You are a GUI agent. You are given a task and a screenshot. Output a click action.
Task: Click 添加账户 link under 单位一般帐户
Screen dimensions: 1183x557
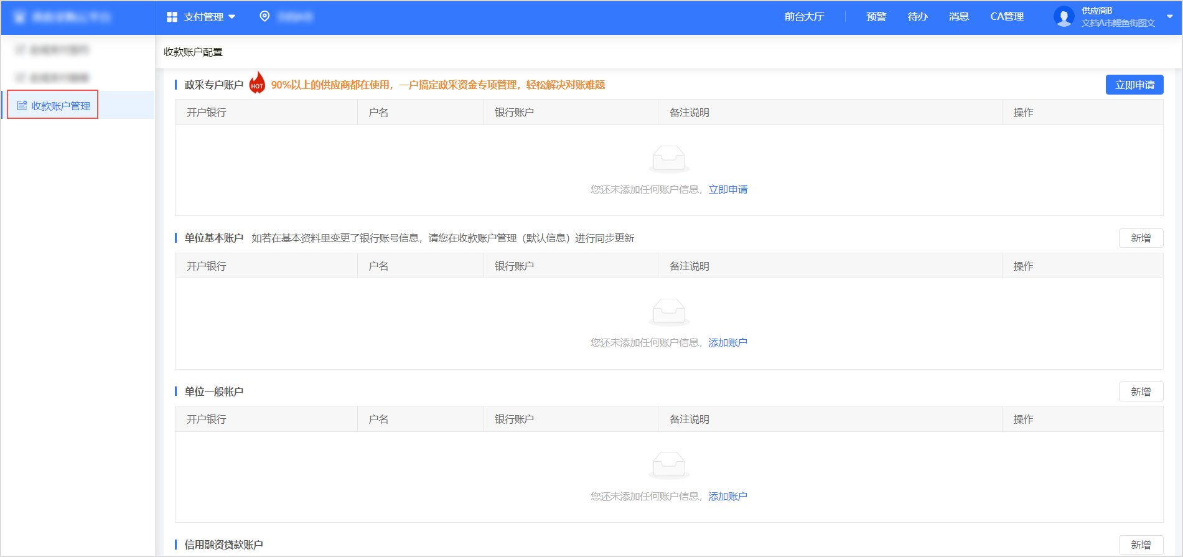coord(727,496)
